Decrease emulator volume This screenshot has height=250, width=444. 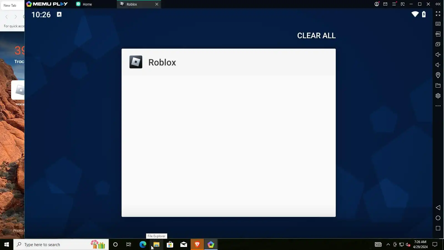(438, 65)
